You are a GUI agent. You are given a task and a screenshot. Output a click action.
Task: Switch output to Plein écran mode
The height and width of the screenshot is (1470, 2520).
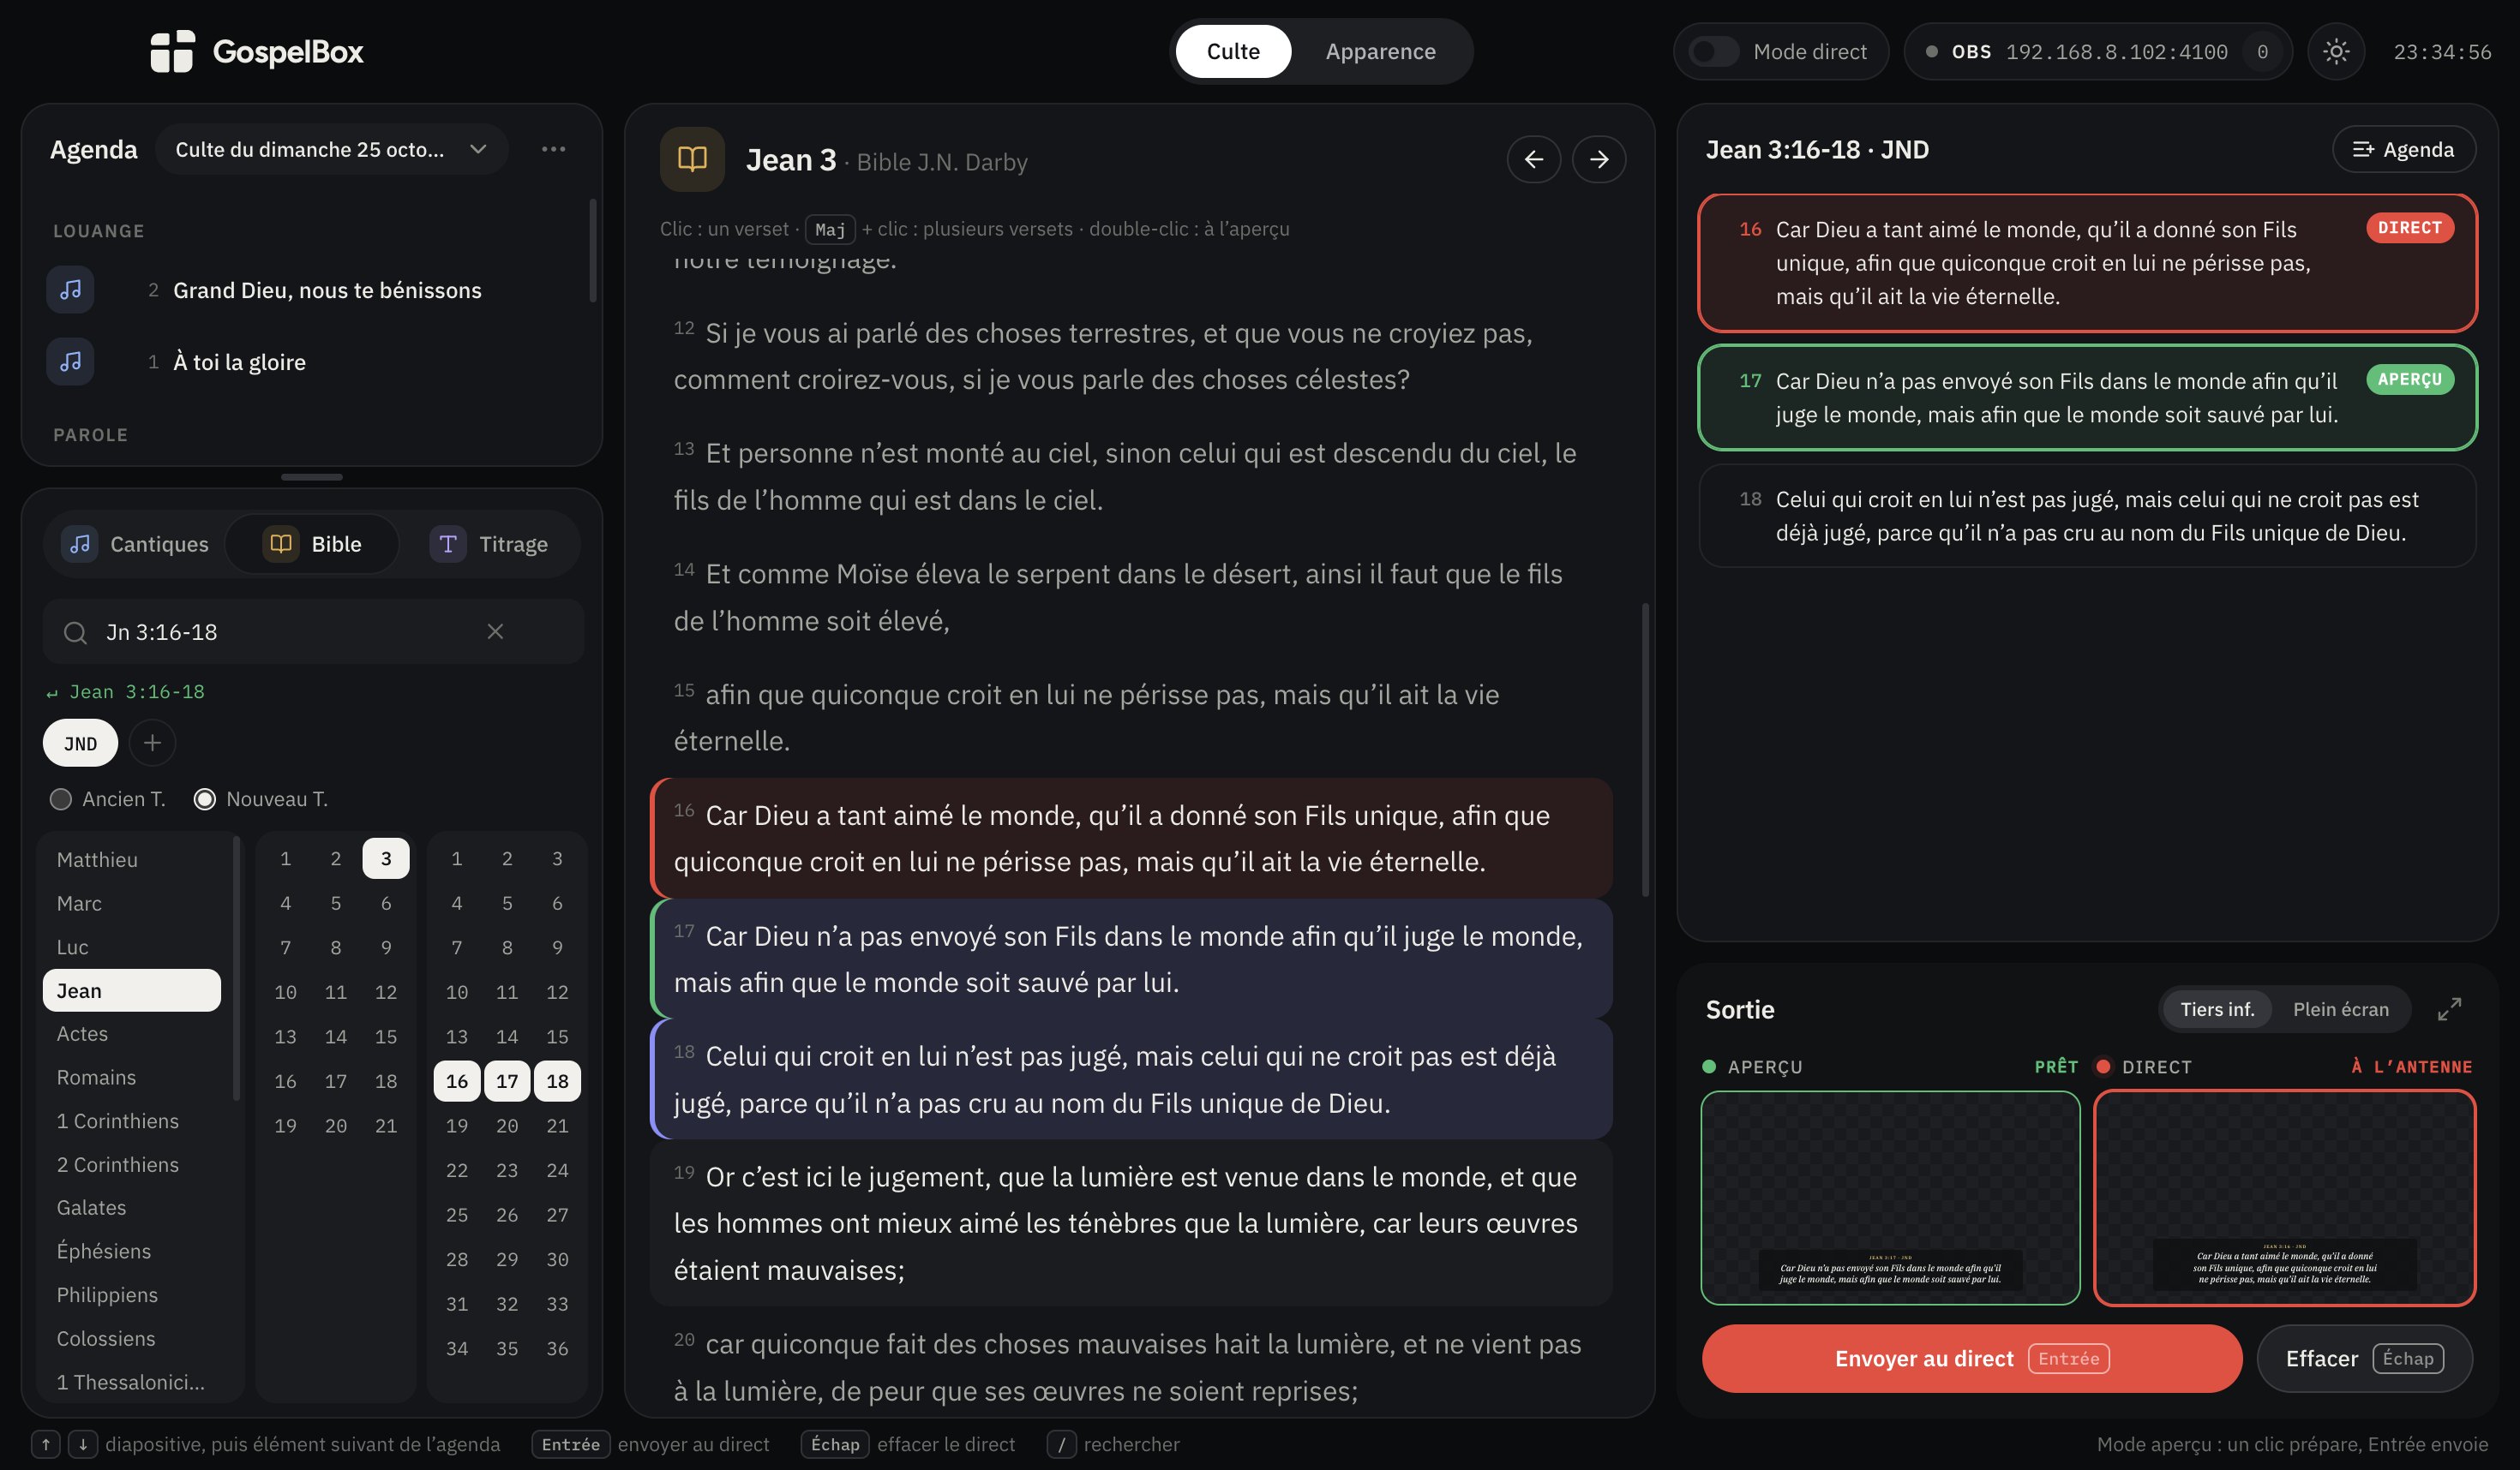[x=2340, y=1009]
